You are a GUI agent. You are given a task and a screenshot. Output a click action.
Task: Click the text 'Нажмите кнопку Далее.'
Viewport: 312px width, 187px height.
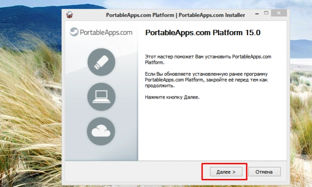coord(172,97)
